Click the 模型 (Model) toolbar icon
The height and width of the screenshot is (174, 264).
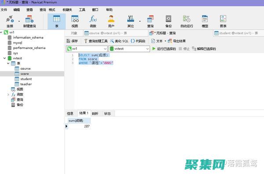click(205, 21)
